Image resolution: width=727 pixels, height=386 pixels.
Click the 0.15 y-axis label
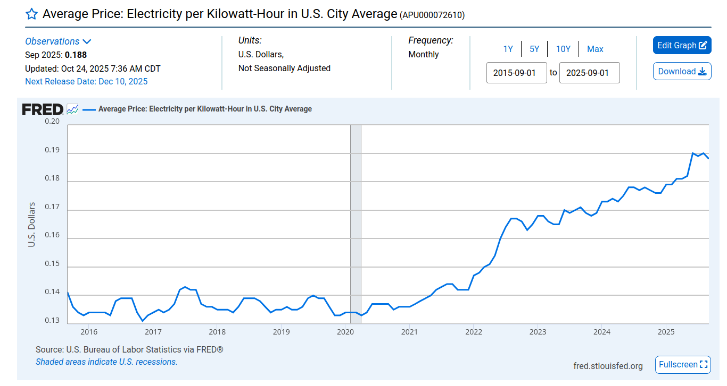52,263
